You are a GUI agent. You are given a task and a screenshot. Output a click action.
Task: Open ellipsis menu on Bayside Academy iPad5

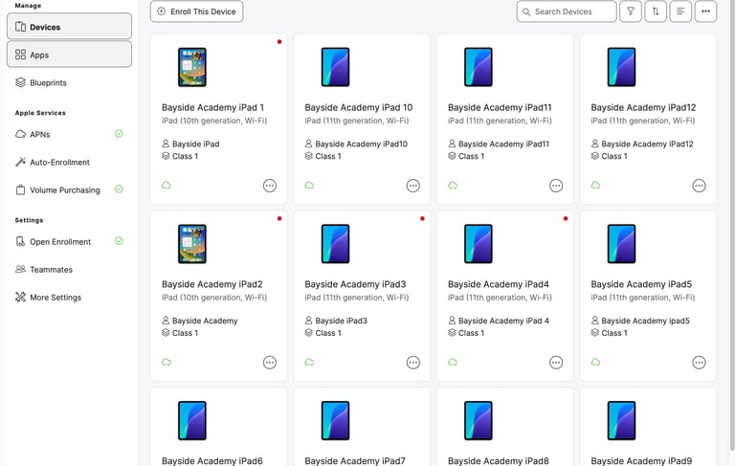(699, 363)
